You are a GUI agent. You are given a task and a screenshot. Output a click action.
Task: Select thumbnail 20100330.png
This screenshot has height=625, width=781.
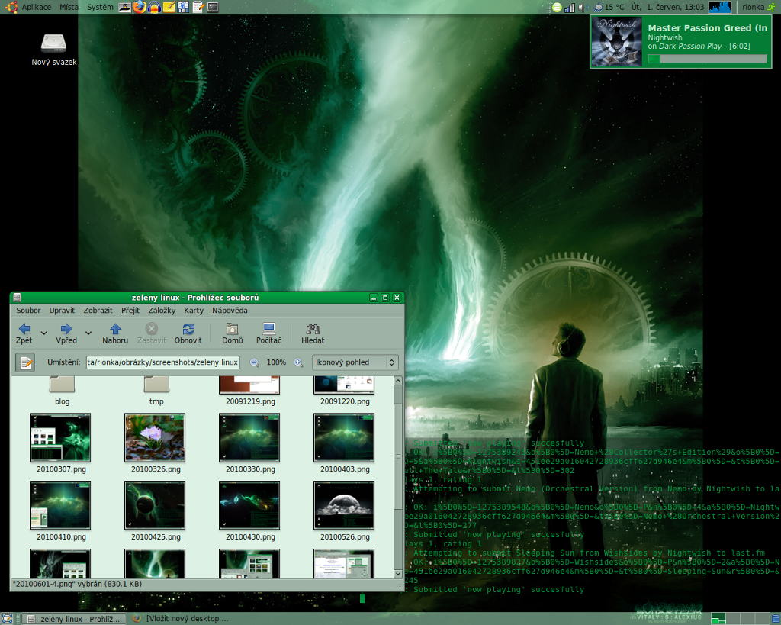point(250,443)
